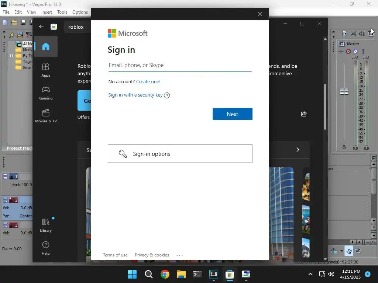Expand the By Type folder tree node
This screenshot has height=283, width=378.
click(x=11, y=56)
